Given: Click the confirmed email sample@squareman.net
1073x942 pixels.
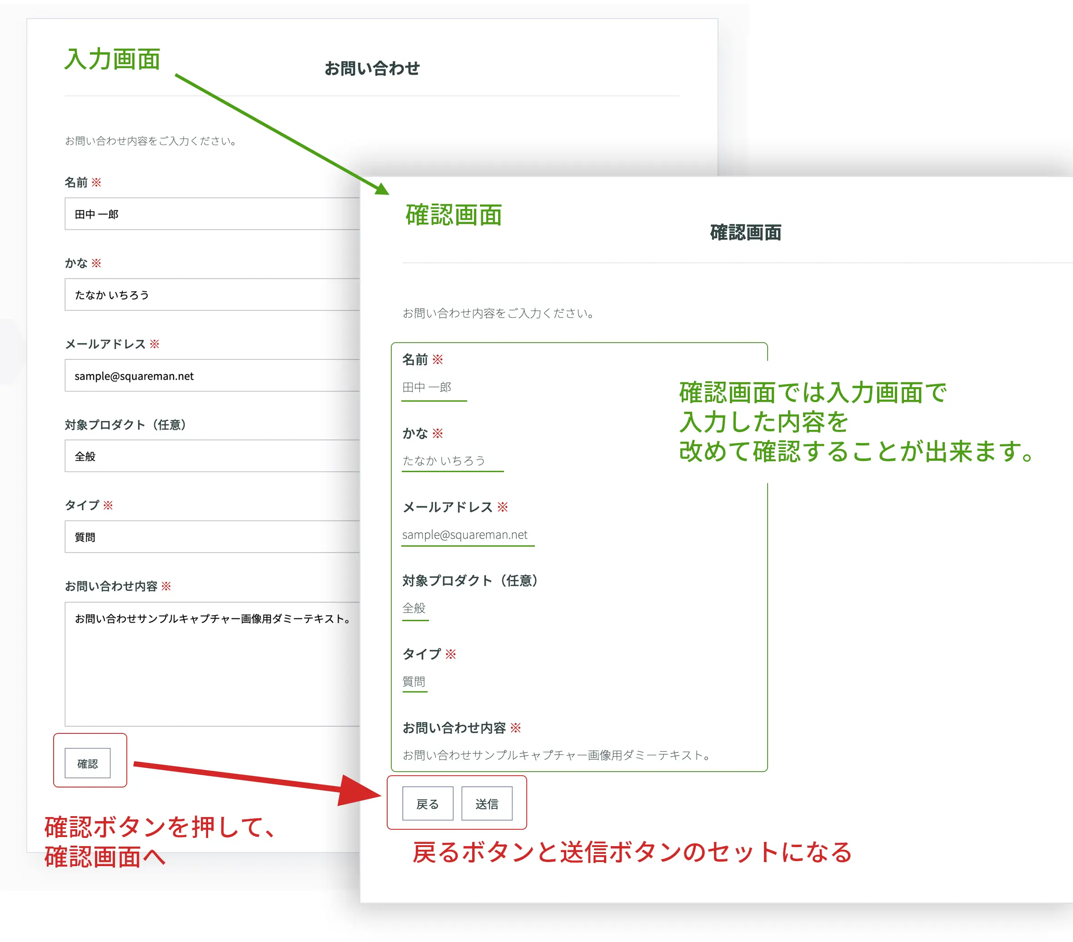Looking at the screenshot, I should pos(464,534).
